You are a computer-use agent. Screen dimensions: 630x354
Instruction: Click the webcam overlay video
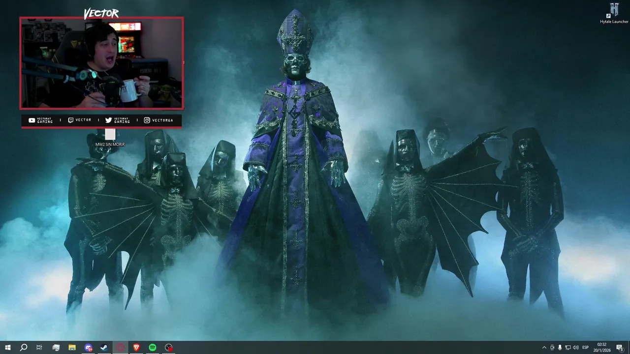(x=101, y=63)
